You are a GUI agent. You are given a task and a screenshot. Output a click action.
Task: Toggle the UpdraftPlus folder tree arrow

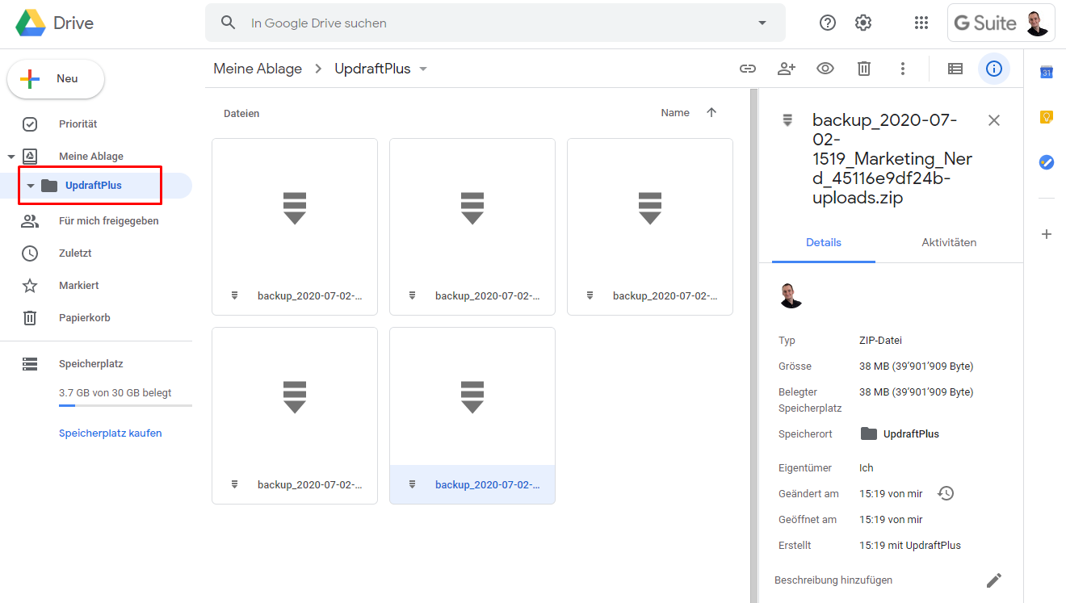pyautogui.click(x=31, y=186)
